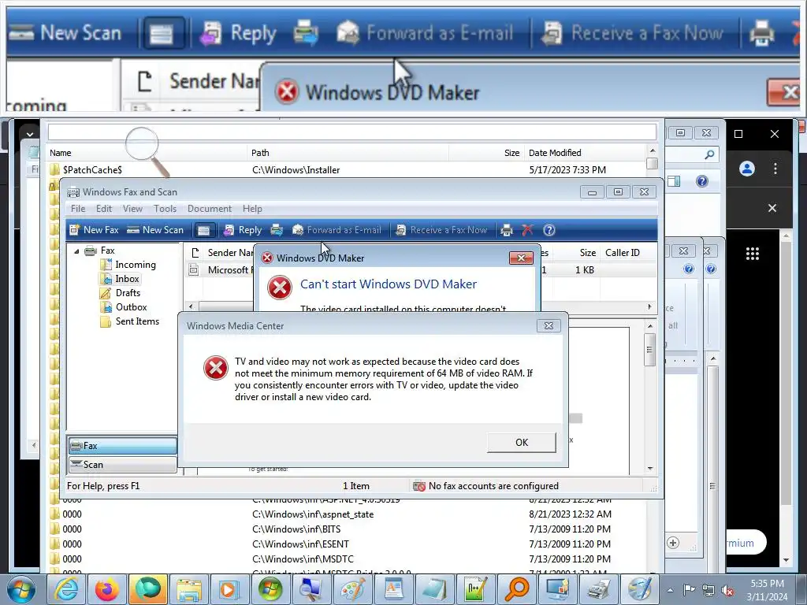
Task: Click Receive a Fax Now toolbar button
Action: (441, 230)
